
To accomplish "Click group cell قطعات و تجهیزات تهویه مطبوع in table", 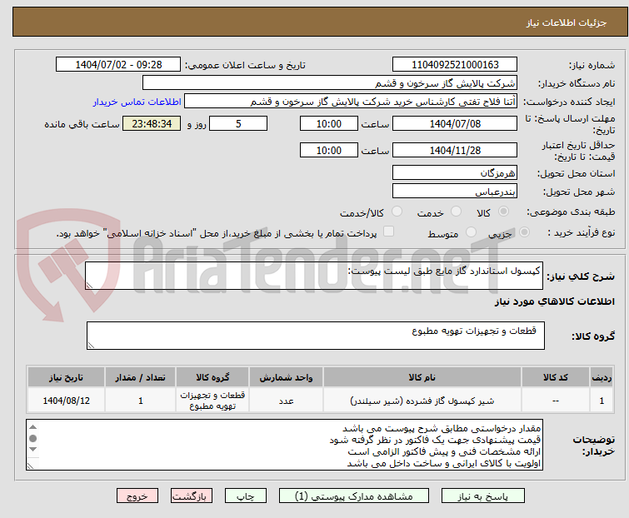I will click(212, 401).
